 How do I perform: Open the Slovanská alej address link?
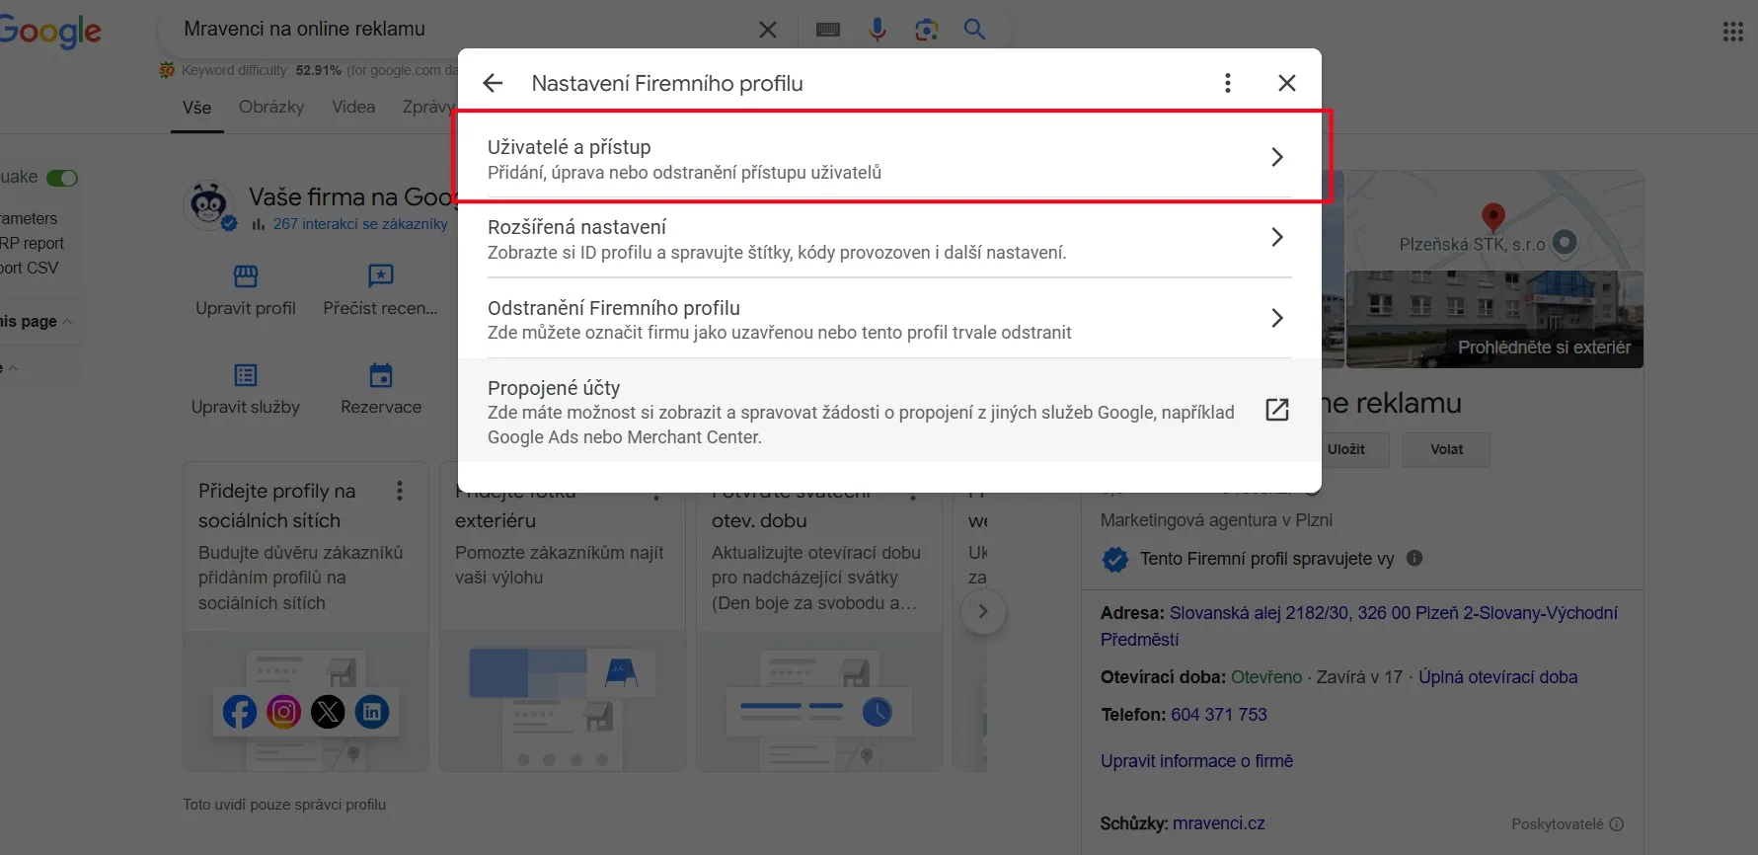(1359, 626)
